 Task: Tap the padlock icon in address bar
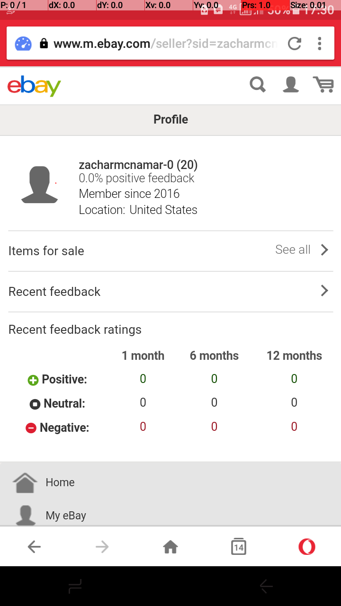[x=44, y=44]
